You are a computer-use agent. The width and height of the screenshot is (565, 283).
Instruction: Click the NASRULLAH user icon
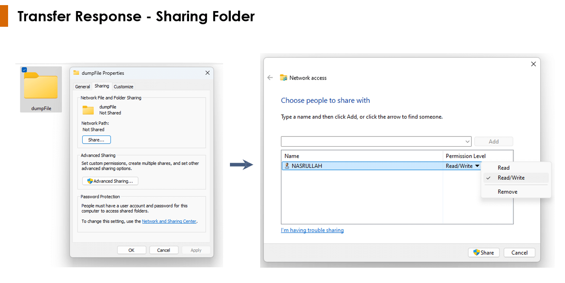[287, 166]
